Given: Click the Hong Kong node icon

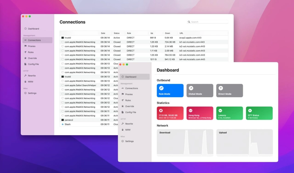Looking at the screenshot, I should [191, 110].
